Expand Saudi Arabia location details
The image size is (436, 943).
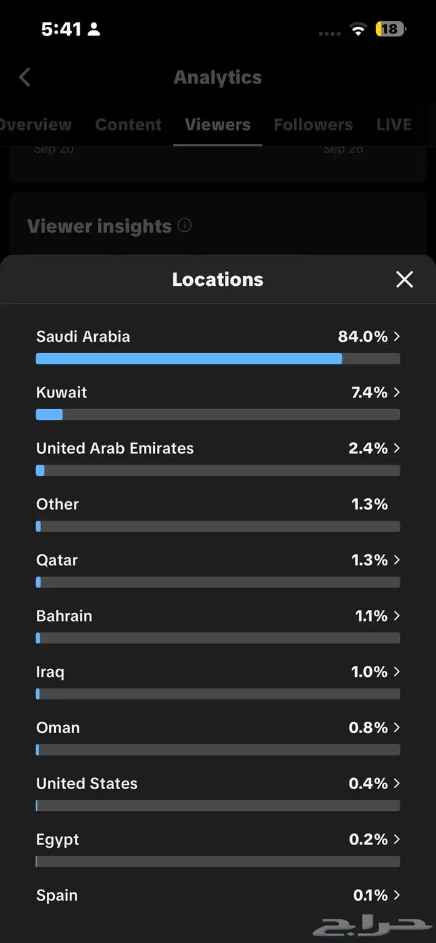397,336
